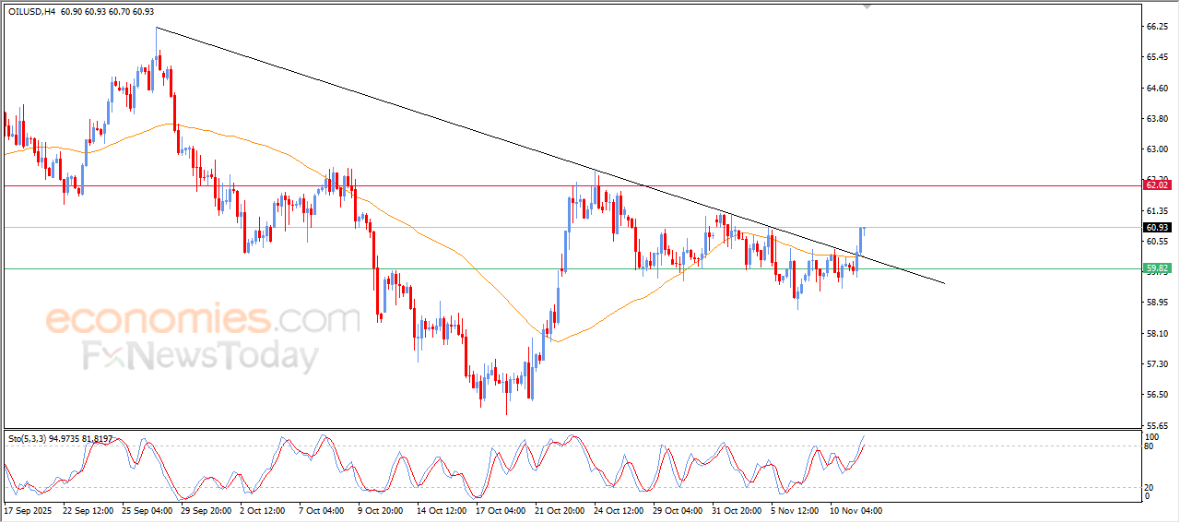Click the stochastic 20 level label

(1149, 487)
